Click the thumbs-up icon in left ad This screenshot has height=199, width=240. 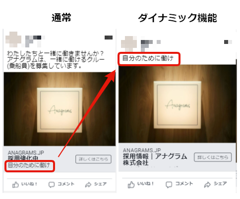[15, 185]
